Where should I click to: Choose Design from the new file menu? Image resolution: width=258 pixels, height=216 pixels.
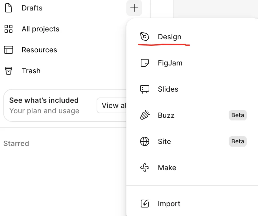[x=169, y=37]
